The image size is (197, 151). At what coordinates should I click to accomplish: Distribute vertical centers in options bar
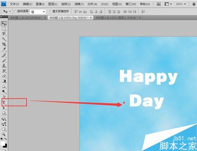click(114, 12)
